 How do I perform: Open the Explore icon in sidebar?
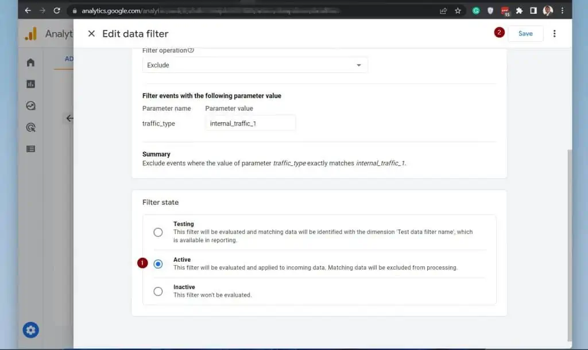(x=30, y=106)
